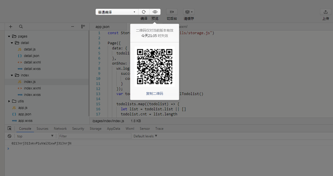
Task: Open the 普通编译 compile mode dropdown
Action: 117,12
